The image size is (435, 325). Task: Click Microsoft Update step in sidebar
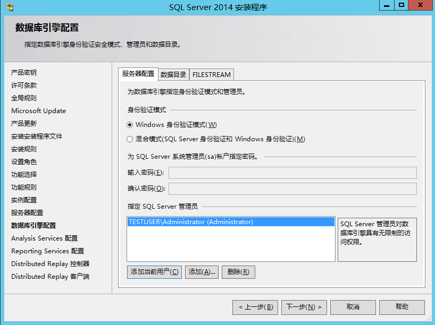coord(39,111)
